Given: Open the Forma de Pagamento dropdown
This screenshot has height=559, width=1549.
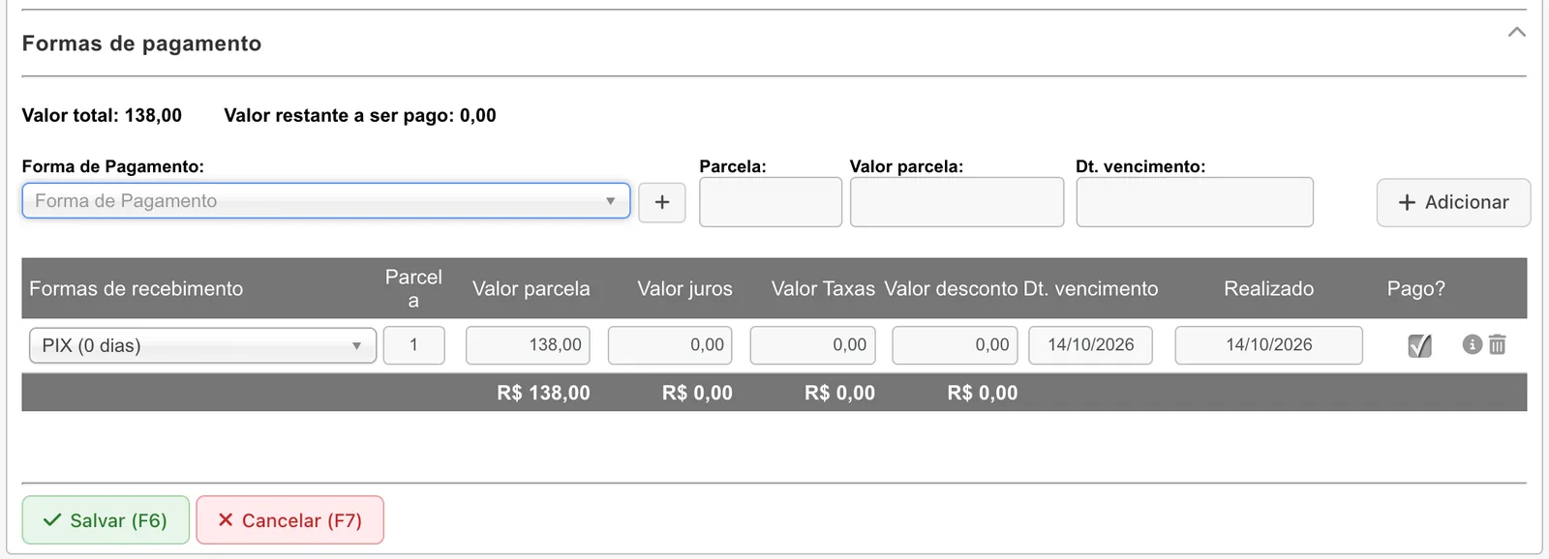Looking at the screenshot, I should pos(326,201).
